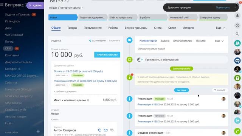Click the help icon near Итого к оплате
Screen dimensions: 242x136
click(88, 100)
